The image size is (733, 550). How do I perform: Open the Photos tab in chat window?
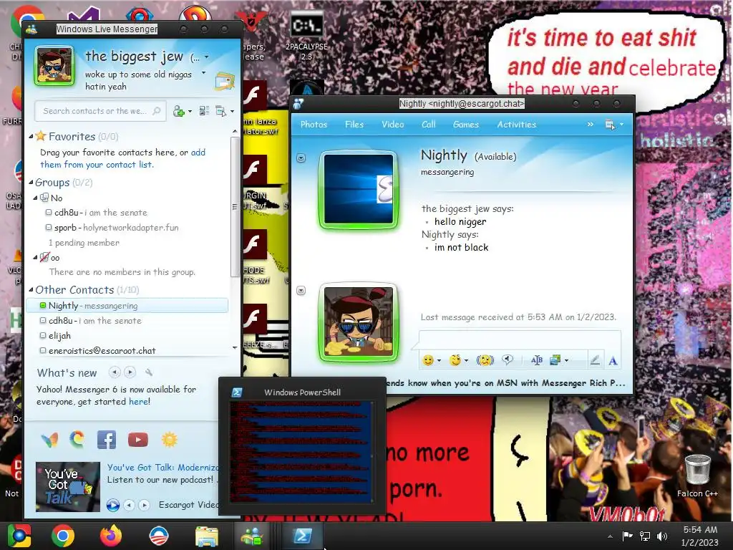(x=314, y=125)
